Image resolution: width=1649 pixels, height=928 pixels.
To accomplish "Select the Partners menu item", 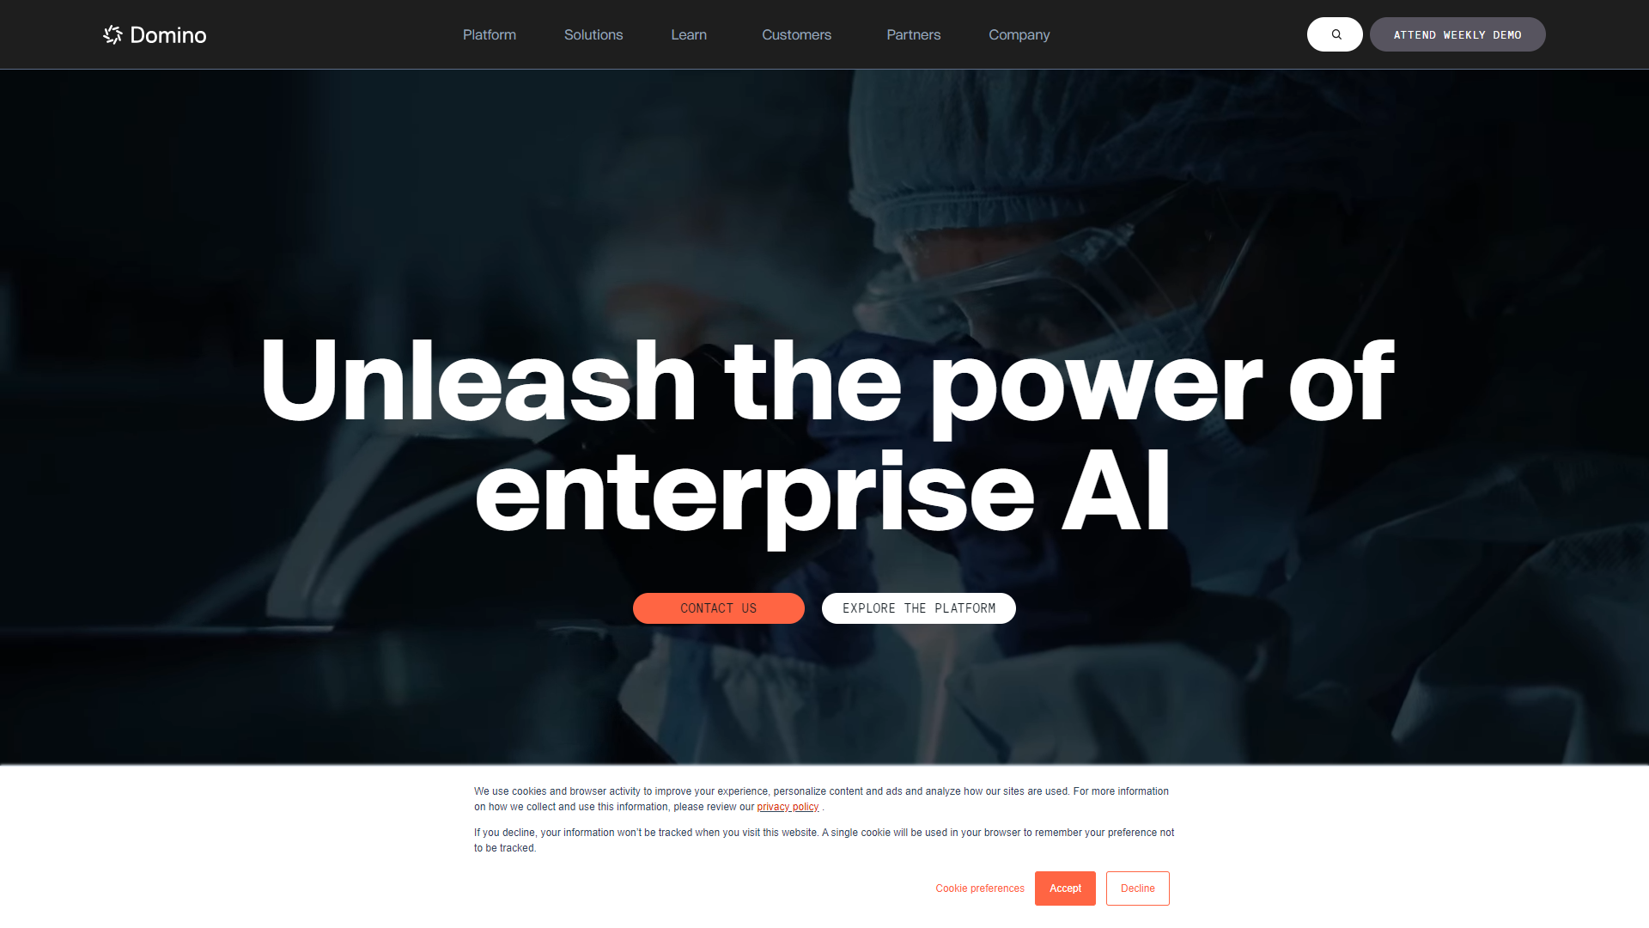I will point(913,34).
